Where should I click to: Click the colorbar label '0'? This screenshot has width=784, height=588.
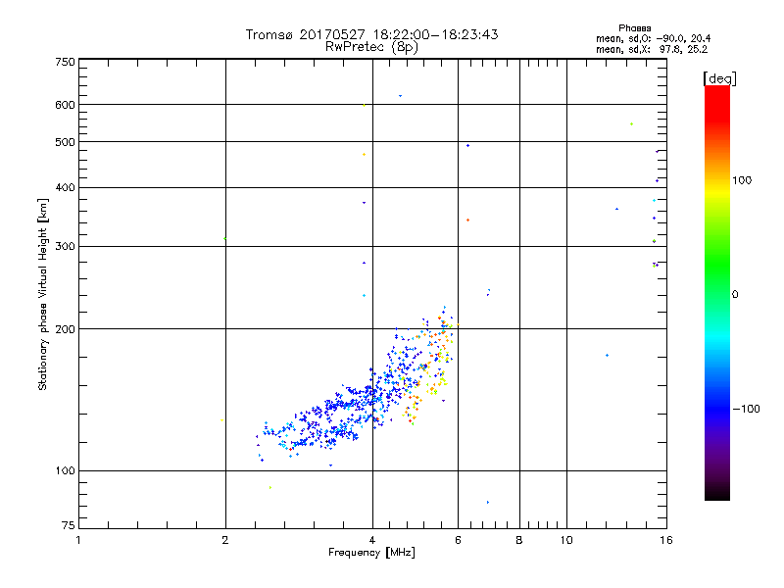[734, 295]
